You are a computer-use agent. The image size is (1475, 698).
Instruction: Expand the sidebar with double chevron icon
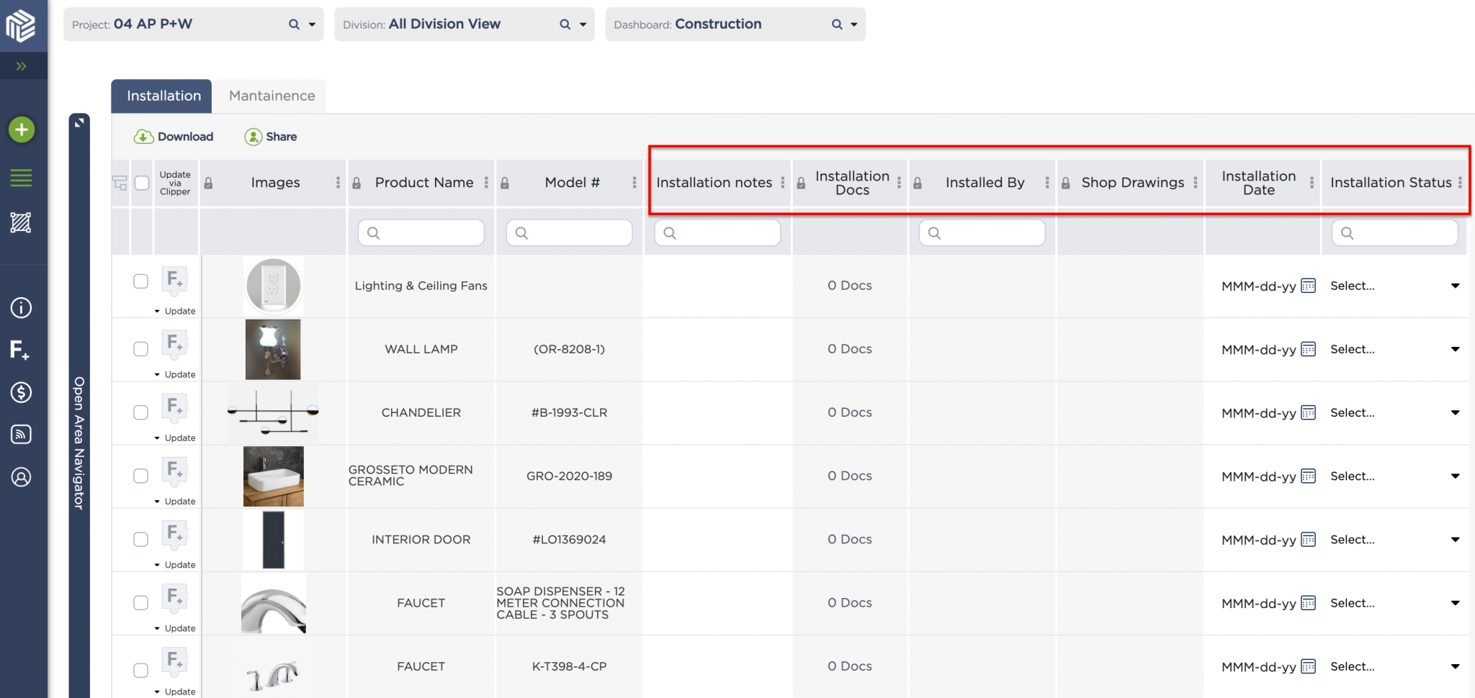tap(22, 66)
